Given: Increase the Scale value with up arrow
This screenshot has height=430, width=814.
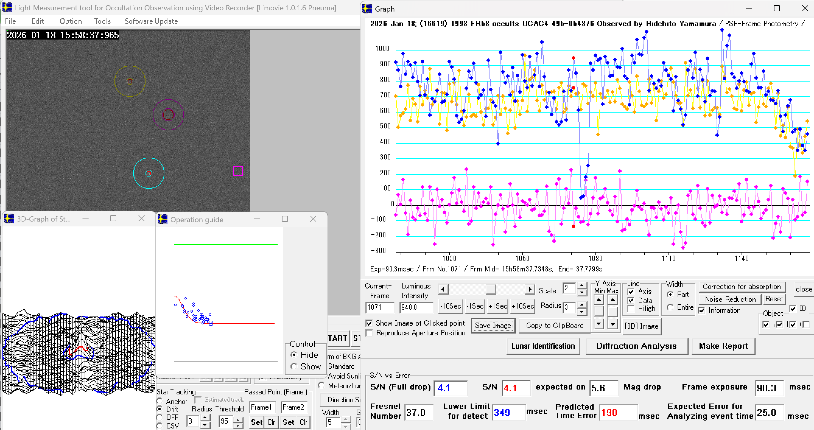Looking at the screenshot, I should [x=582, y=286].
